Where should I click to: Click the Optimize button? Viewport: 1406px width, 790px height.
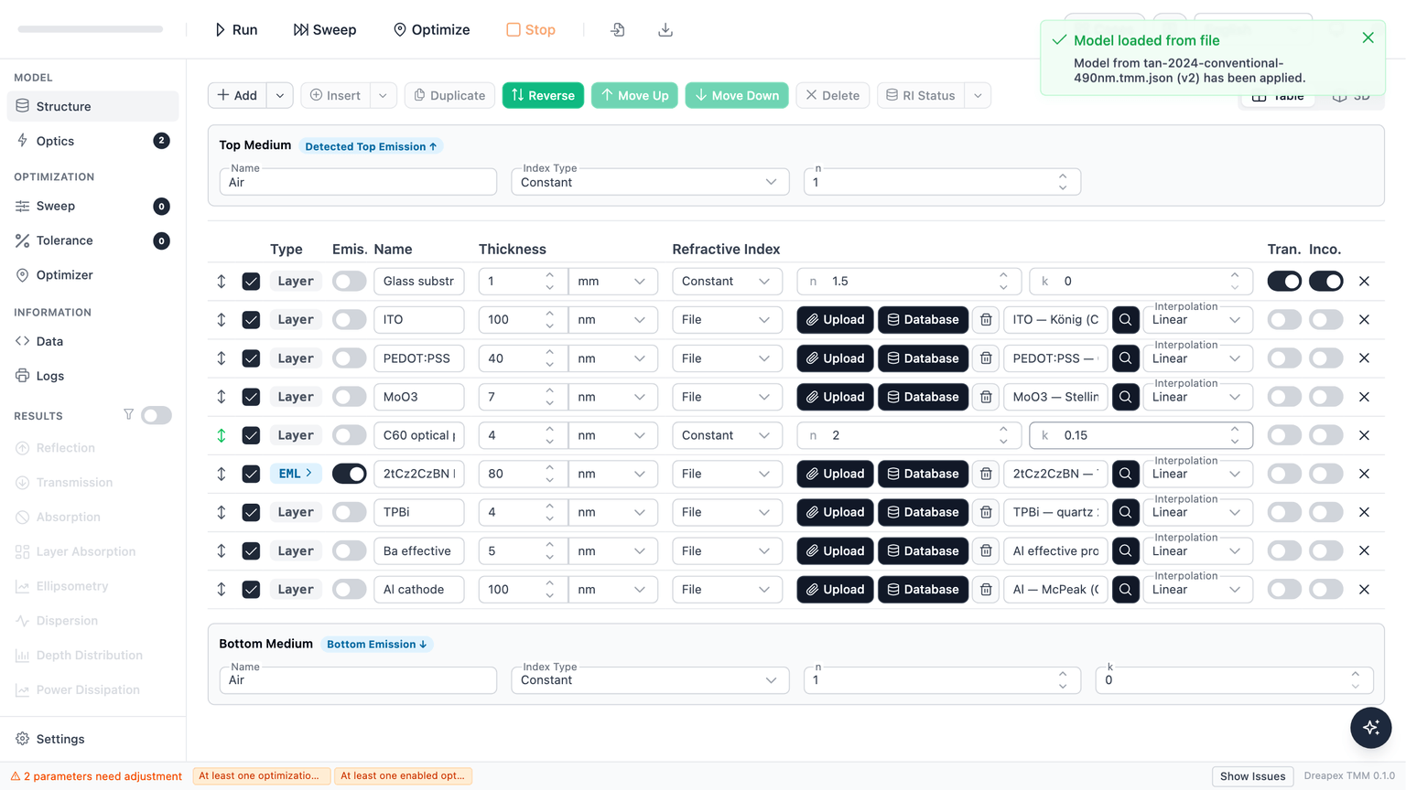point(431,30)
